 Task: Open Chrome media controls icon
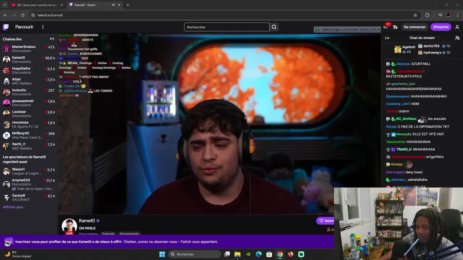point(440,15)
